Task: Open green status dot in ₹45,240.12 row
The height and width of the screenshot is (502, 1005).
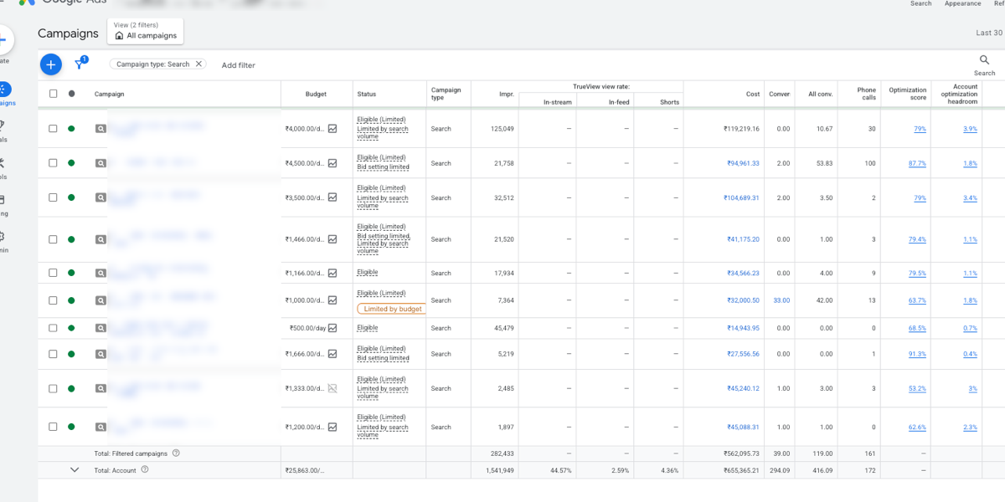Action: coord(71,388)
